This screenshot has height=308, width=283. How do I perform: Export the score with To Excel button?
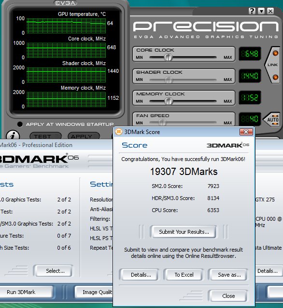click(184, 275)
